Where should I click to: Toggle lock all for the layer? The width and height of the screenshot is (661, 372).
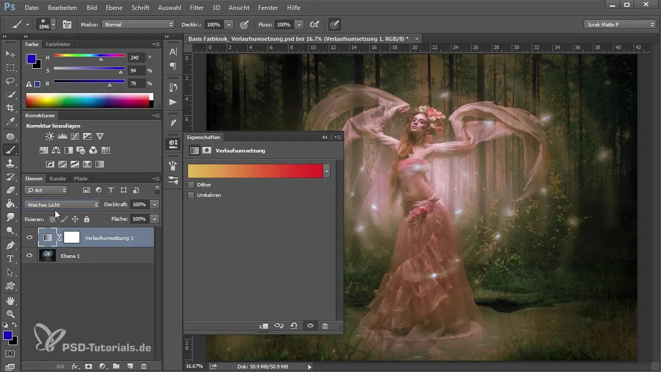point(87,219)
